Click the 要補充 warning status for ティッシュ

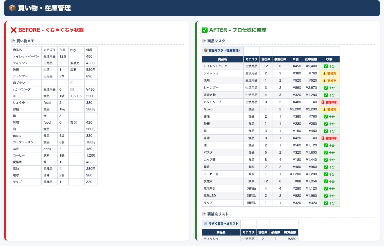click(329, 73)
